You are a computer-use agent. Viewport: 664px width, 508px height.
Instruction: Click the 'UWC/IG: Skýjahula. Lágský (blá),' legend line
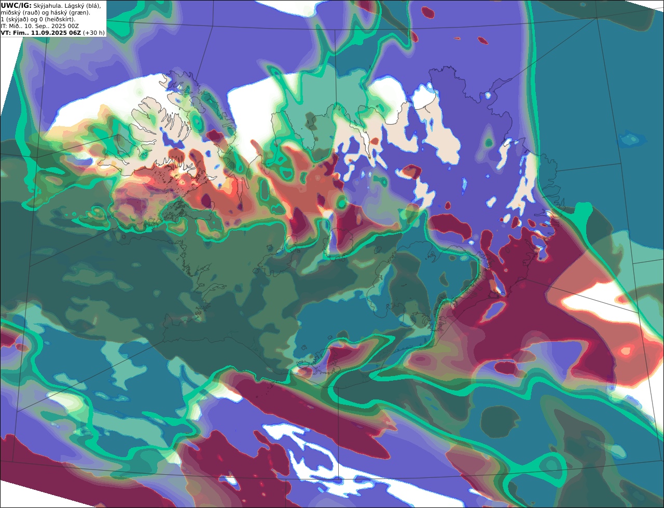point(51,5)
